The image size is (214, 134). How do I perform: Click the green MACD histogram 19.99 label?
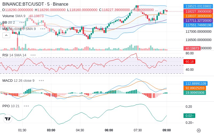(x=195, y=92)
